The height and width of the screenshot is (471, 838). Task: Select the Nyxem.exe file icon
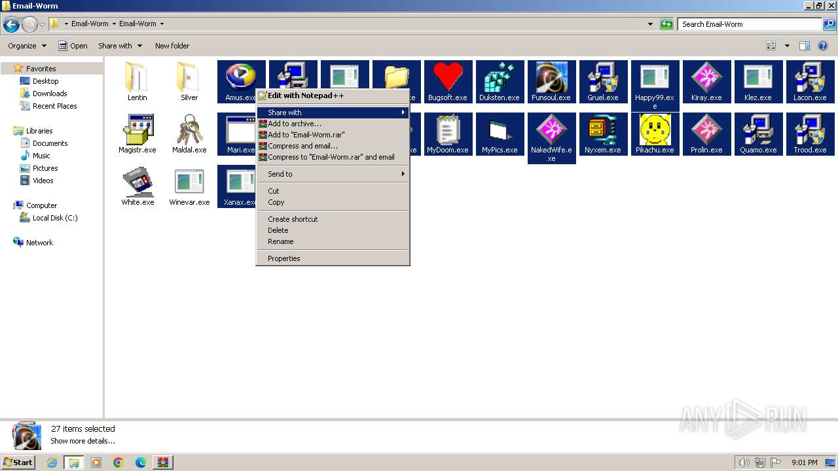click(603, 134)
